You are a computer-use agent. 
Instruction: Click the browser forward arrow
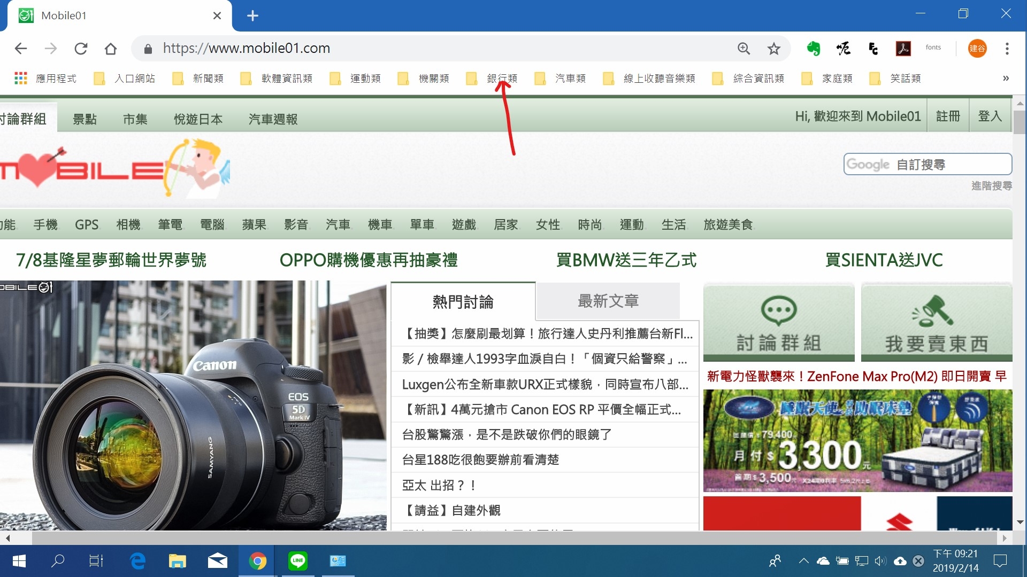point(51,49)
